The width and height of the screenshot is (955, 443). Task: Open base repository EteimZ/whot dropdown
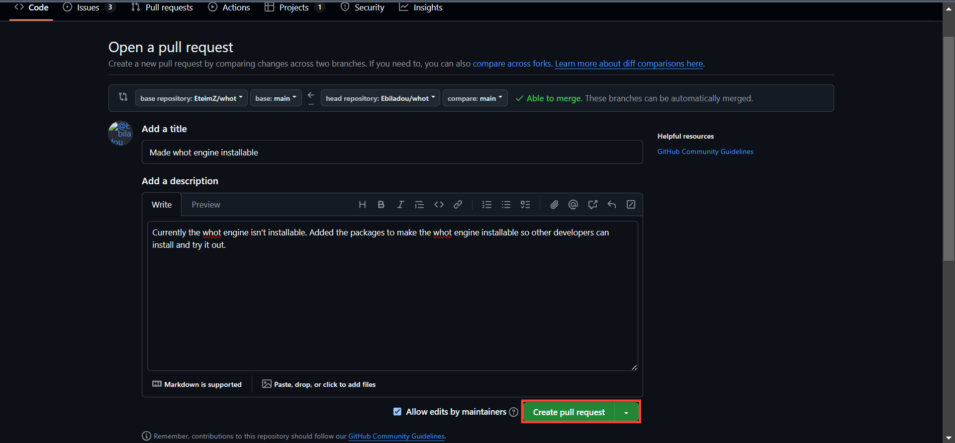click(191, 98)
